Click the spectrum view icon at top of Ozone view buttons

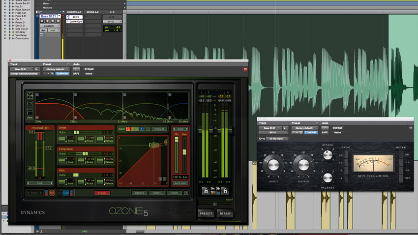30,95
